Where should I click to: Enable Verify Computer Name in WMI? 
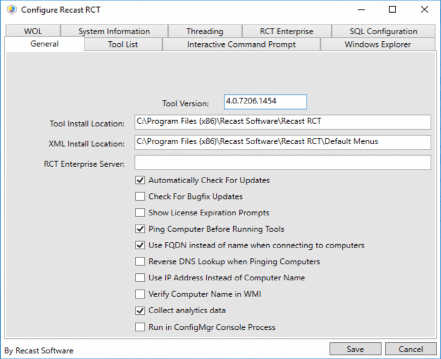tap(140, 294)
